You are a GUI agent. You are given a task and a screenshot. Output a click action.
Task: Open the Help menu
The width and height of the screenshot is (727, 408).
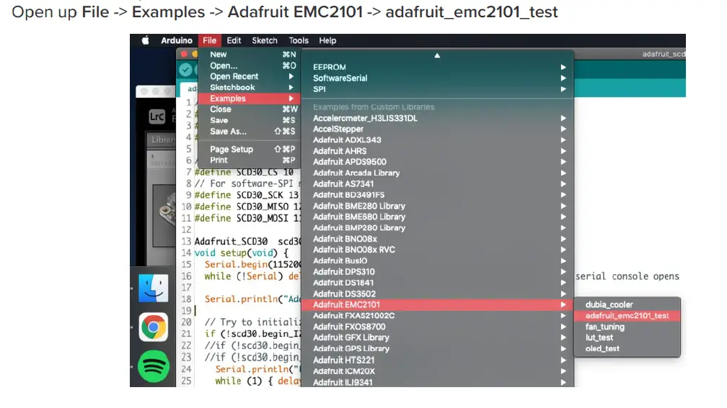[x=327, y=41]
